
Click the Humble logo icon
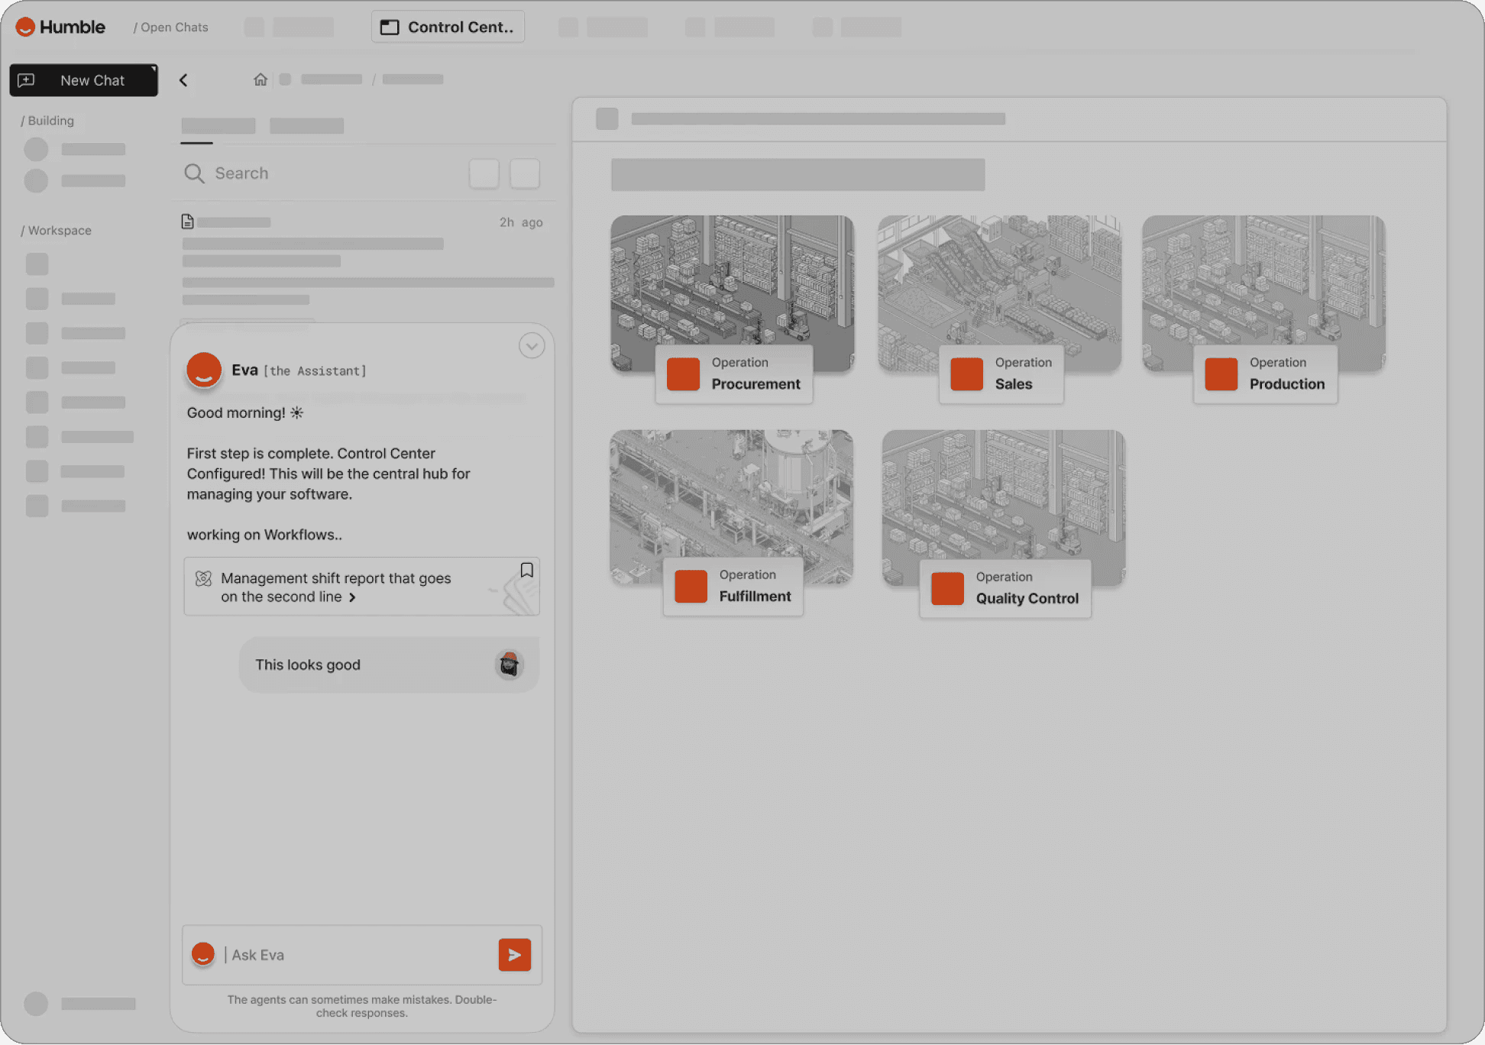click(x=25, y=27)
